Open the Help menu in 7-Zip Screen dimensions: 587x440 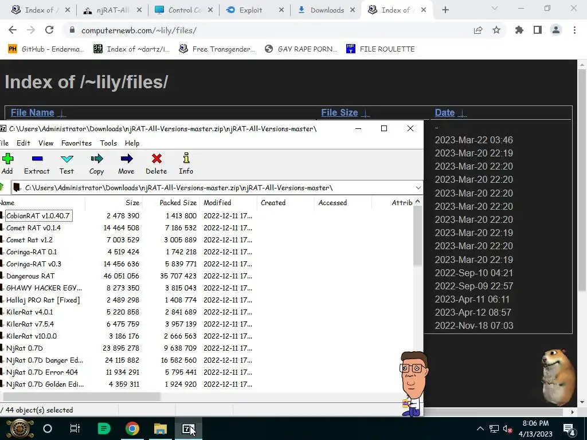click(132, 143)
